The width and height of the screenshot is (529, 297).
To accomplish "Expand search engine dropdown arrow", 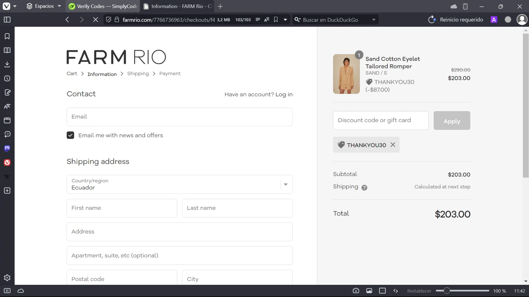I will tap(374, 20).
